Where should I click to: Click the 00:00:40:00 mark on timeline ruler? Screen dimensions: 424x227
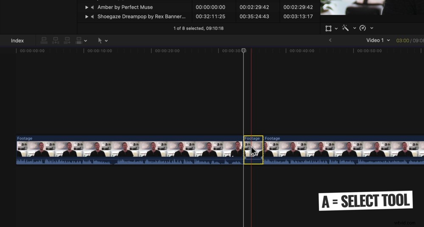302,51
